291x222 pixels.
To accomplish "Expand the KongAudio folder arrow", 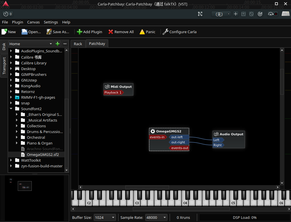I will pyautogui.click(x=11, y=86).
